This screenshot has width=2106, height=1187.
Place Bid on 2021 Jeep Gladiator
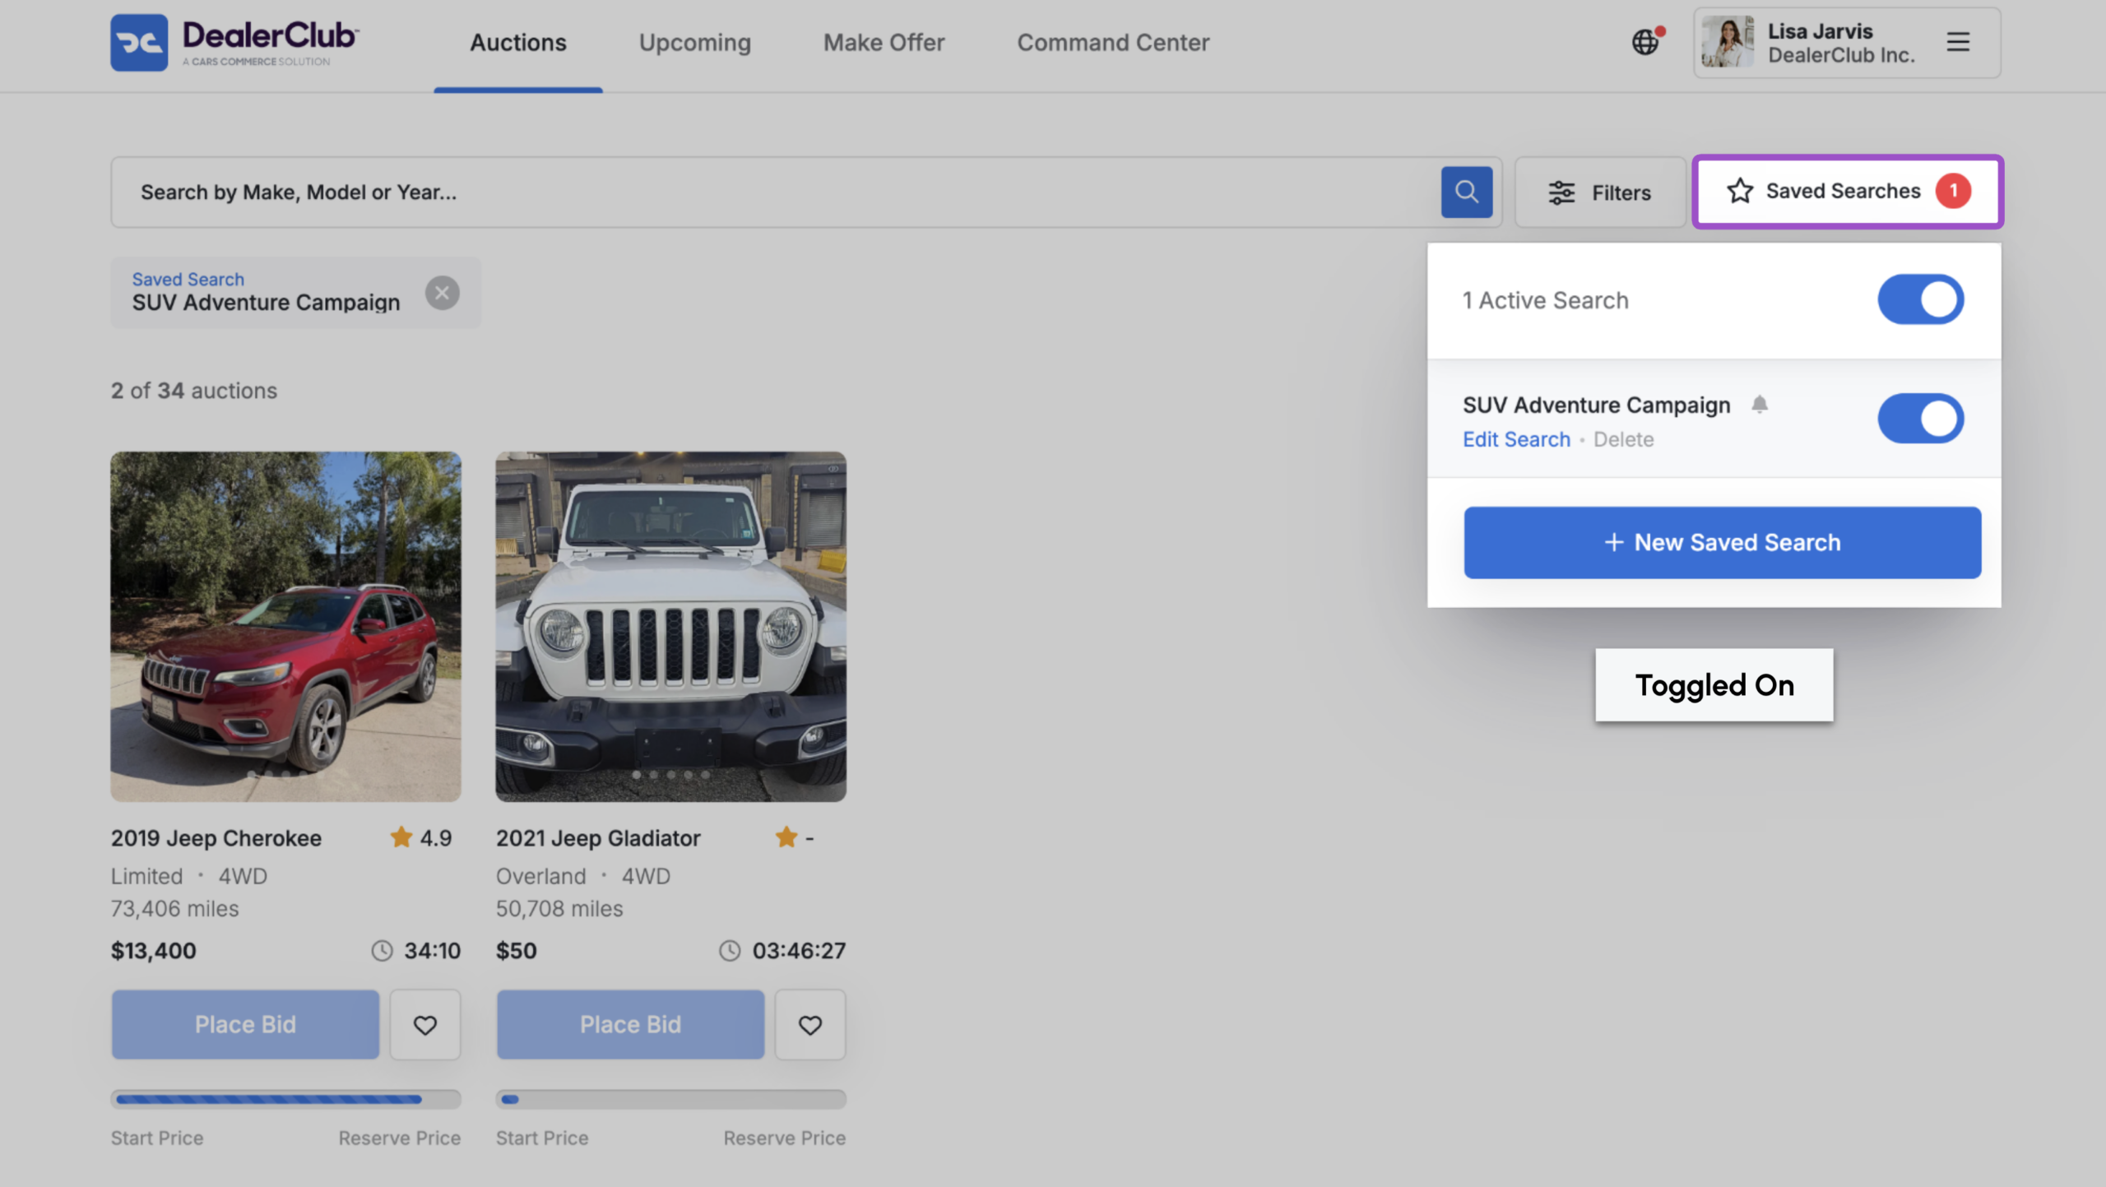tap(630, 1024)
